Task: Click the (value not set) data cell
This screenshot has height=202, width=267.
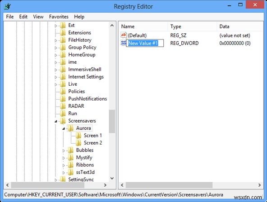Action: (x=235, y=35)
